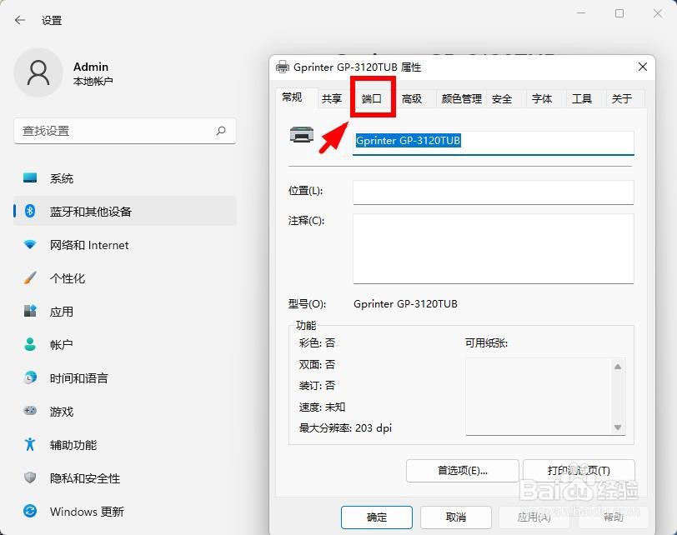Open the 颜色管理 tab
677x535 pixels.
pyautogui.click(x=461, y=99)
